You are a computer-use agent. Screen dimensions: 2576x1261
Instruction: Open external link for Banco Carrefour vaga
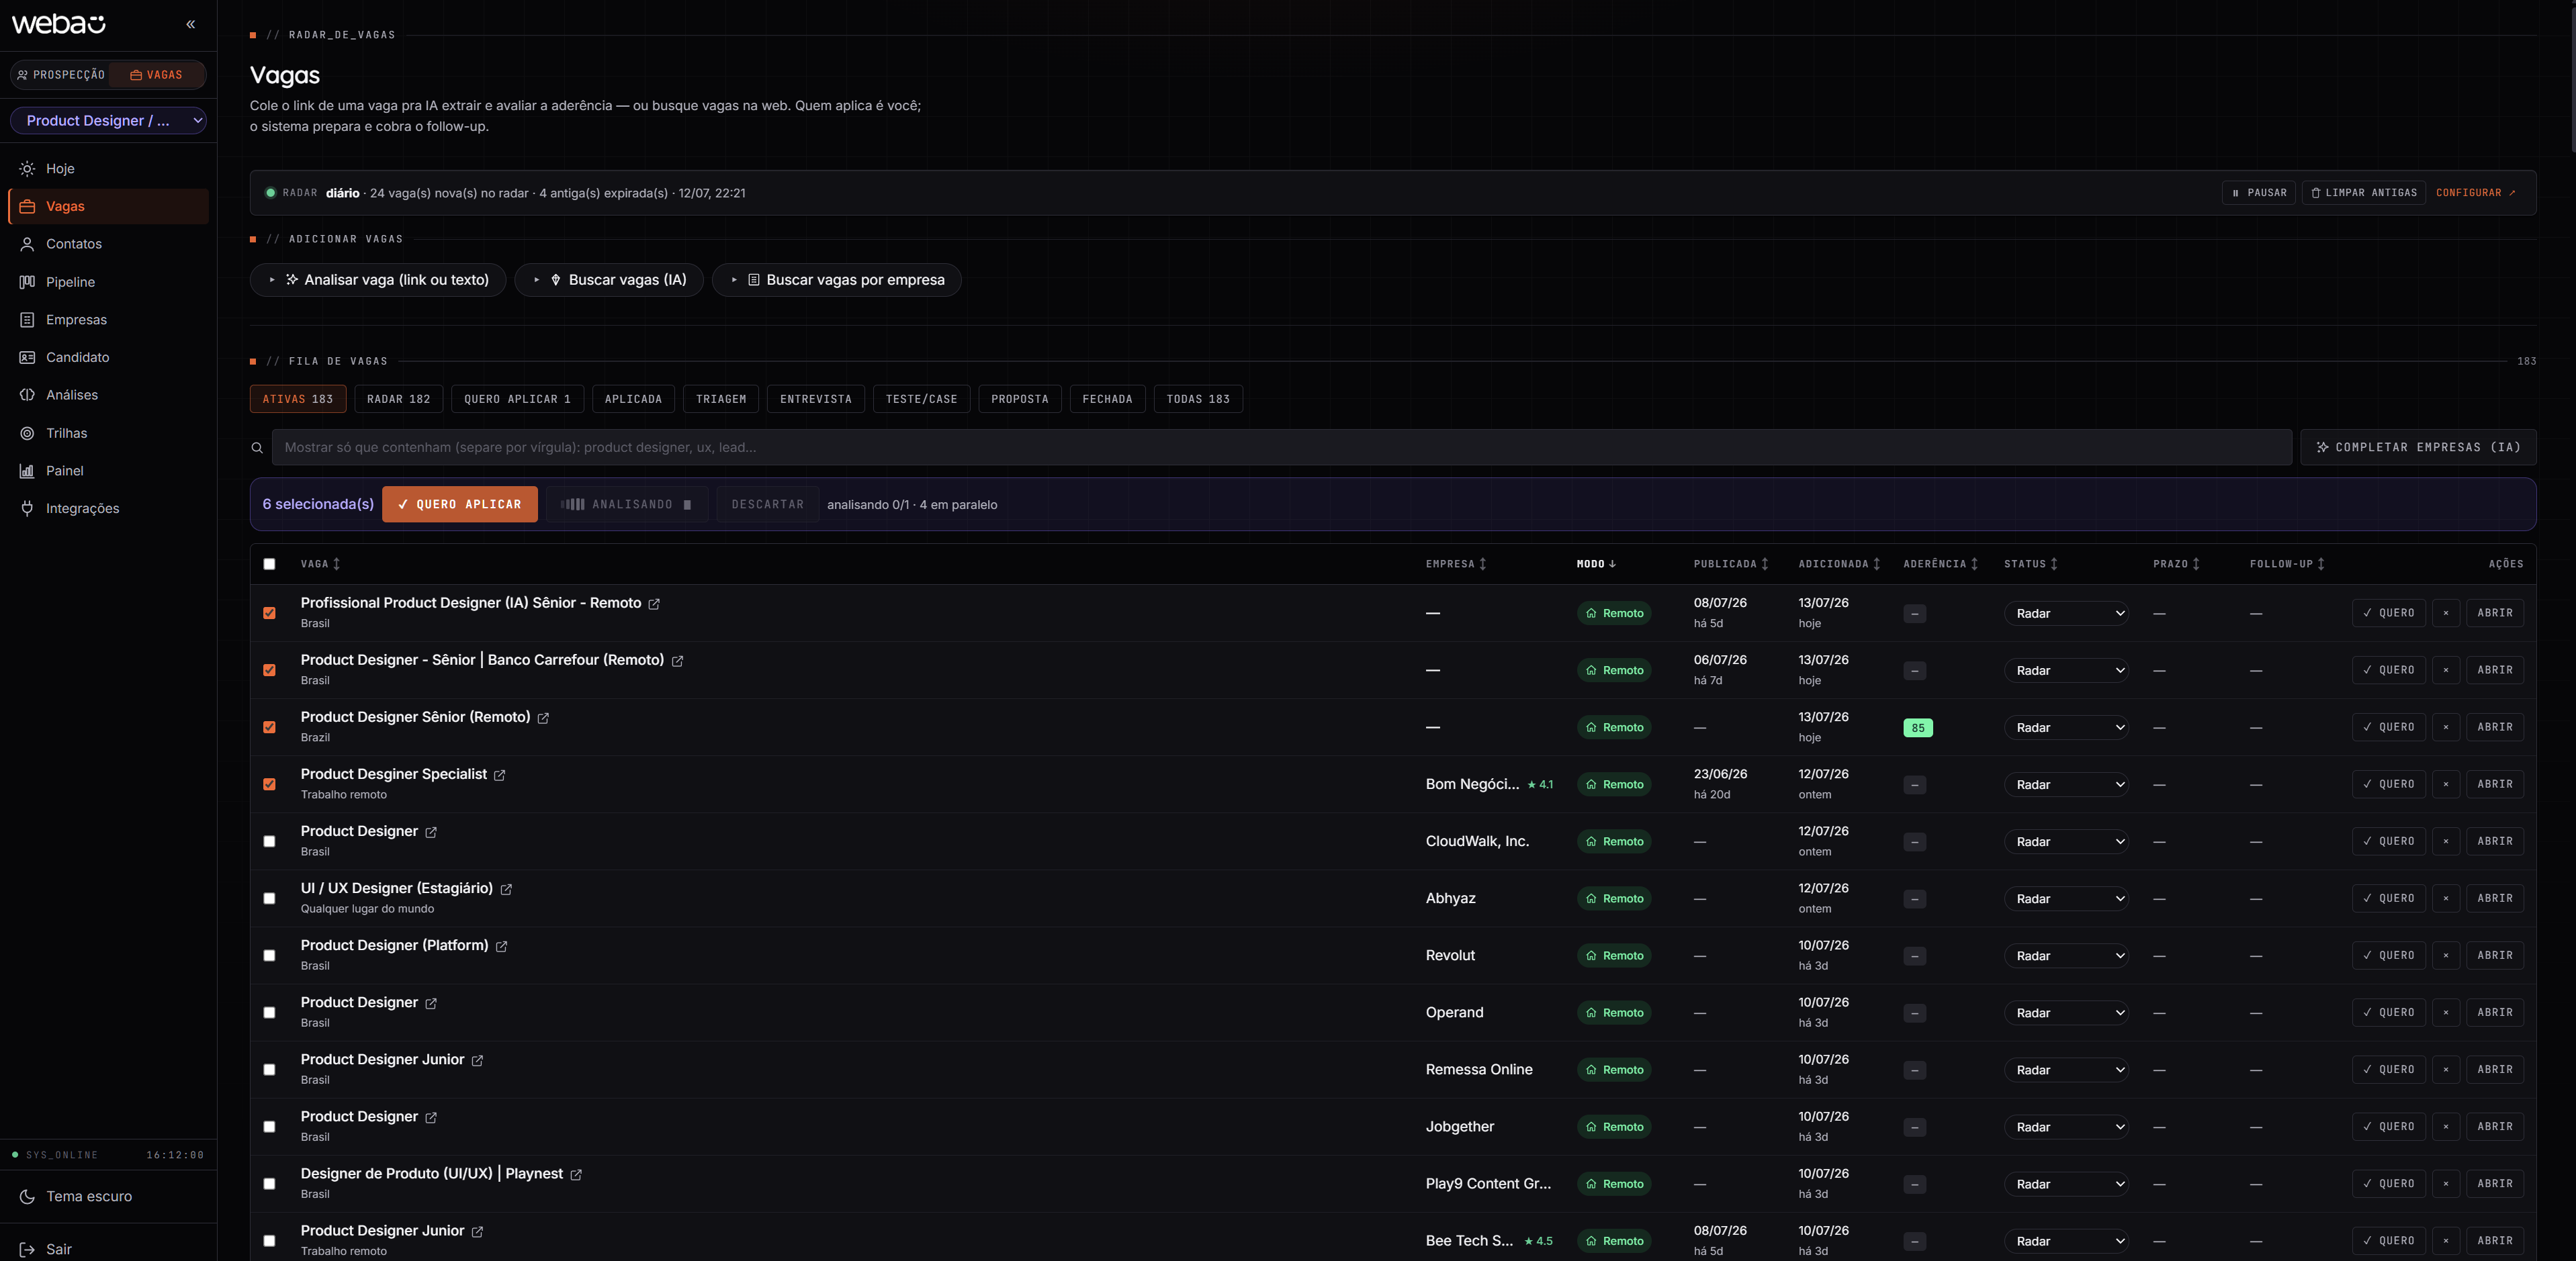(x=677, y=661)
